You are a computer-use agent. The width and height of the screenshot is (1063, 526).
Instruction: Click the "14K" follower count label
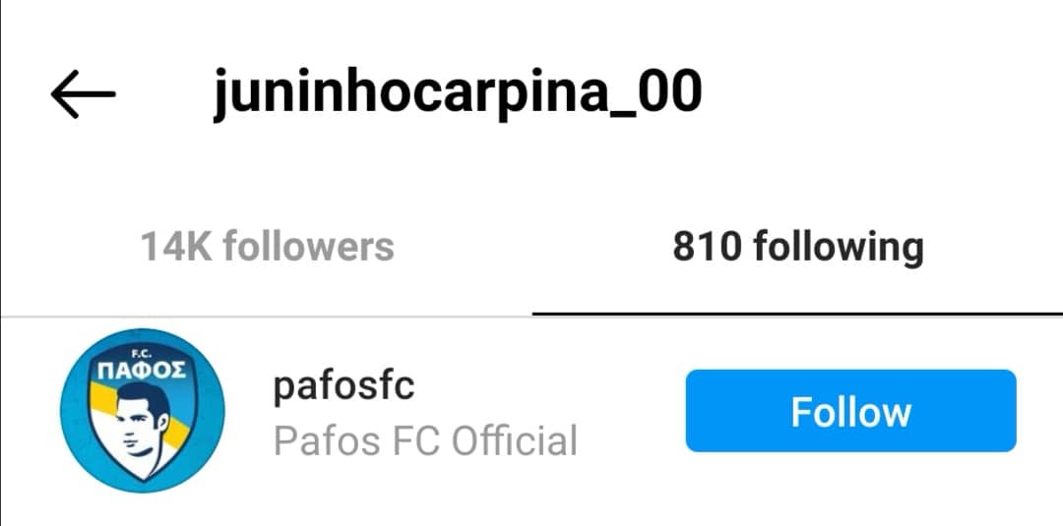tap(177, 247)
